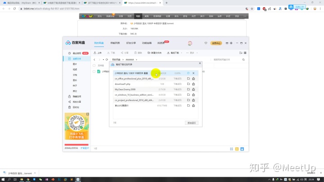The image size is (324, 182).
Task: Expand the downloaded torrent item menu chevron
Action: (x=35, y=173)
